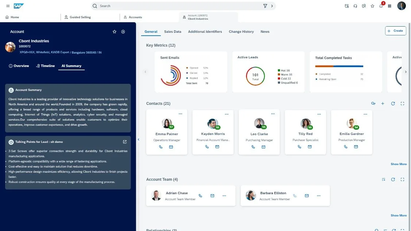Mark Cbont Industries account as favorite
This screenshot has height=231, width=411.
(114, 31)
